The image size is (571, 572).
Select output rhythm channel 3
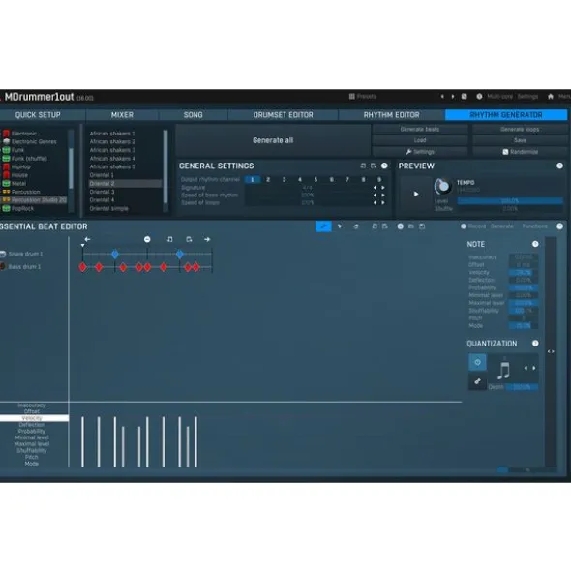[x=284, y=179]
